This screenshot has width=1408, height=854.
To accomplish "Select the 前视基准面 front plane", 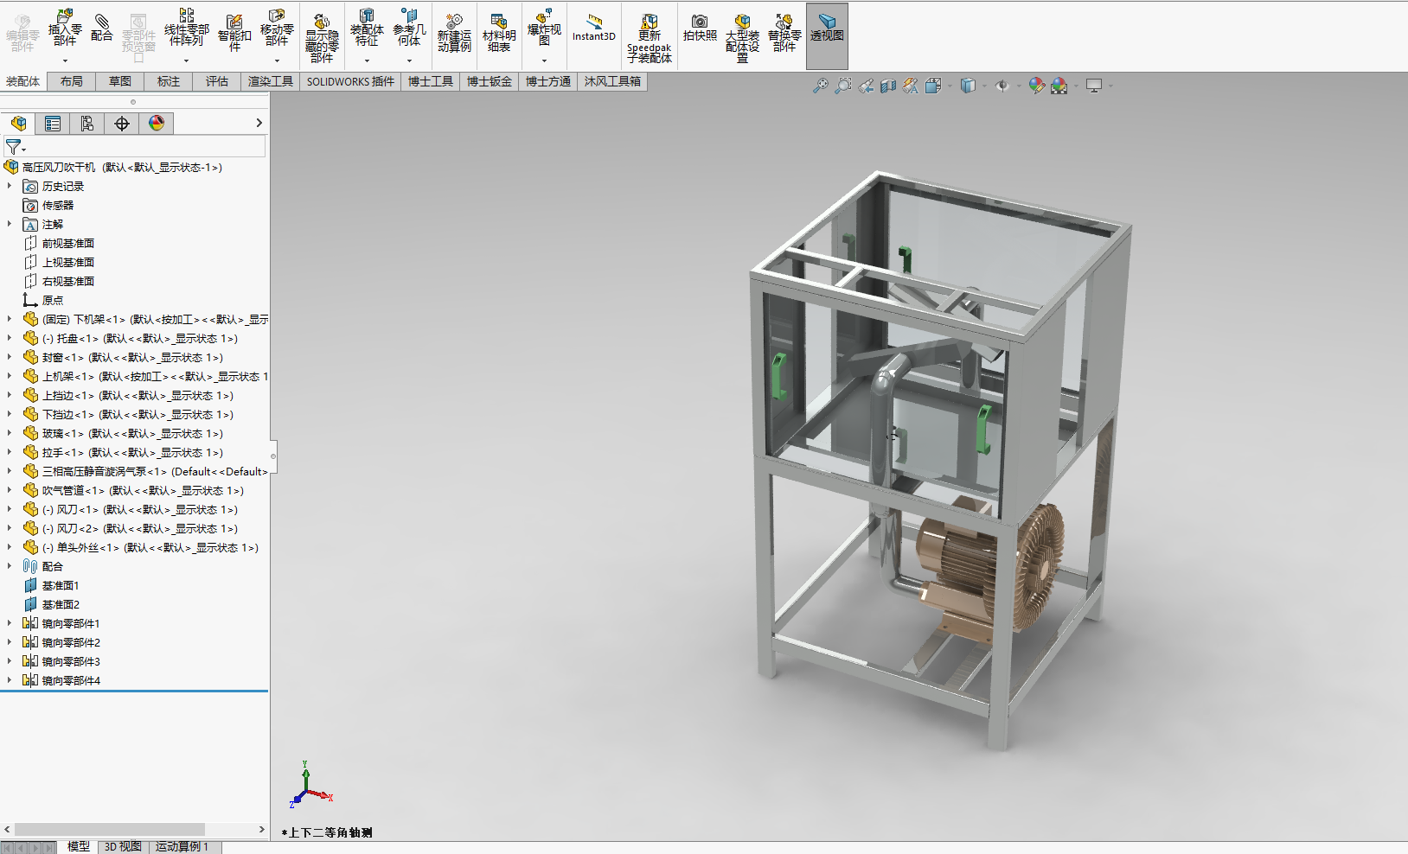I will 68,243.
